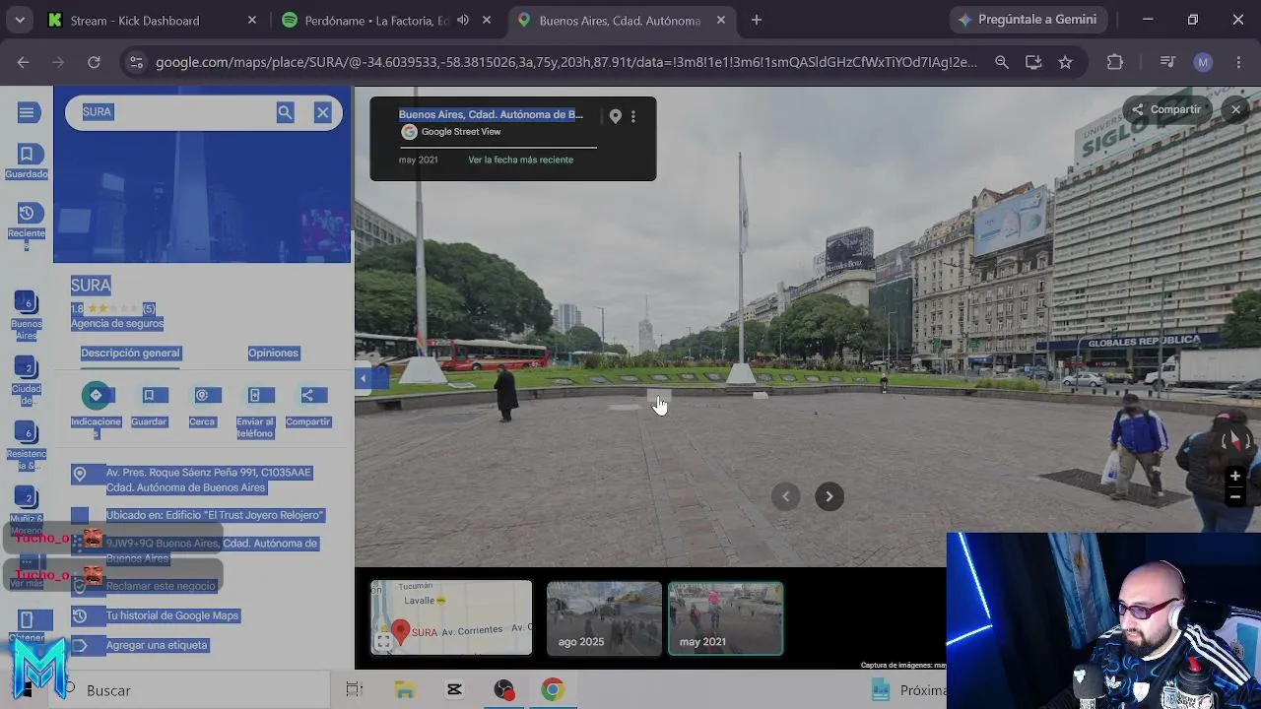This screenshot has height=709, width=1261.
Task: Click Agregar una etiqueta
Action: pyautogui.click(x=157, y=645)
